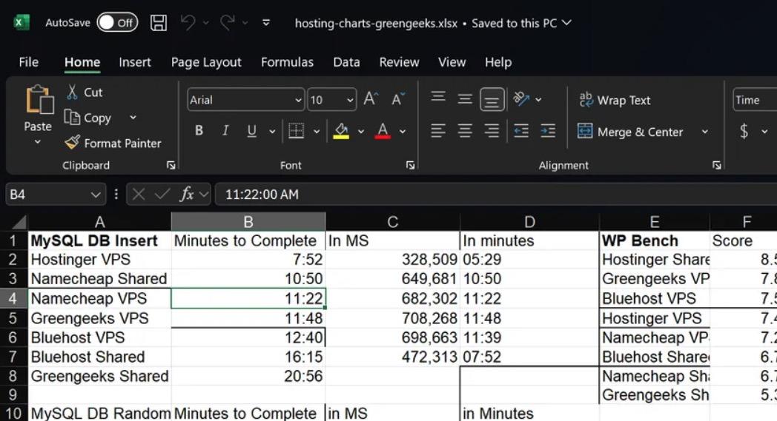Open the Copy dropdown arrow
Image resolution: width=777 pixels, height=421 pixels.
(x=133, y=118)
